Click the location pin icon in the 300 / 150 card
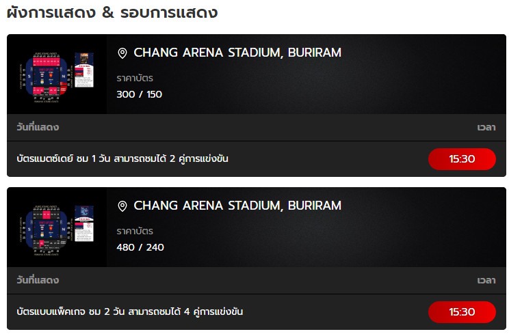The width and height of the screenshot is (509, 334). [122, 53]
